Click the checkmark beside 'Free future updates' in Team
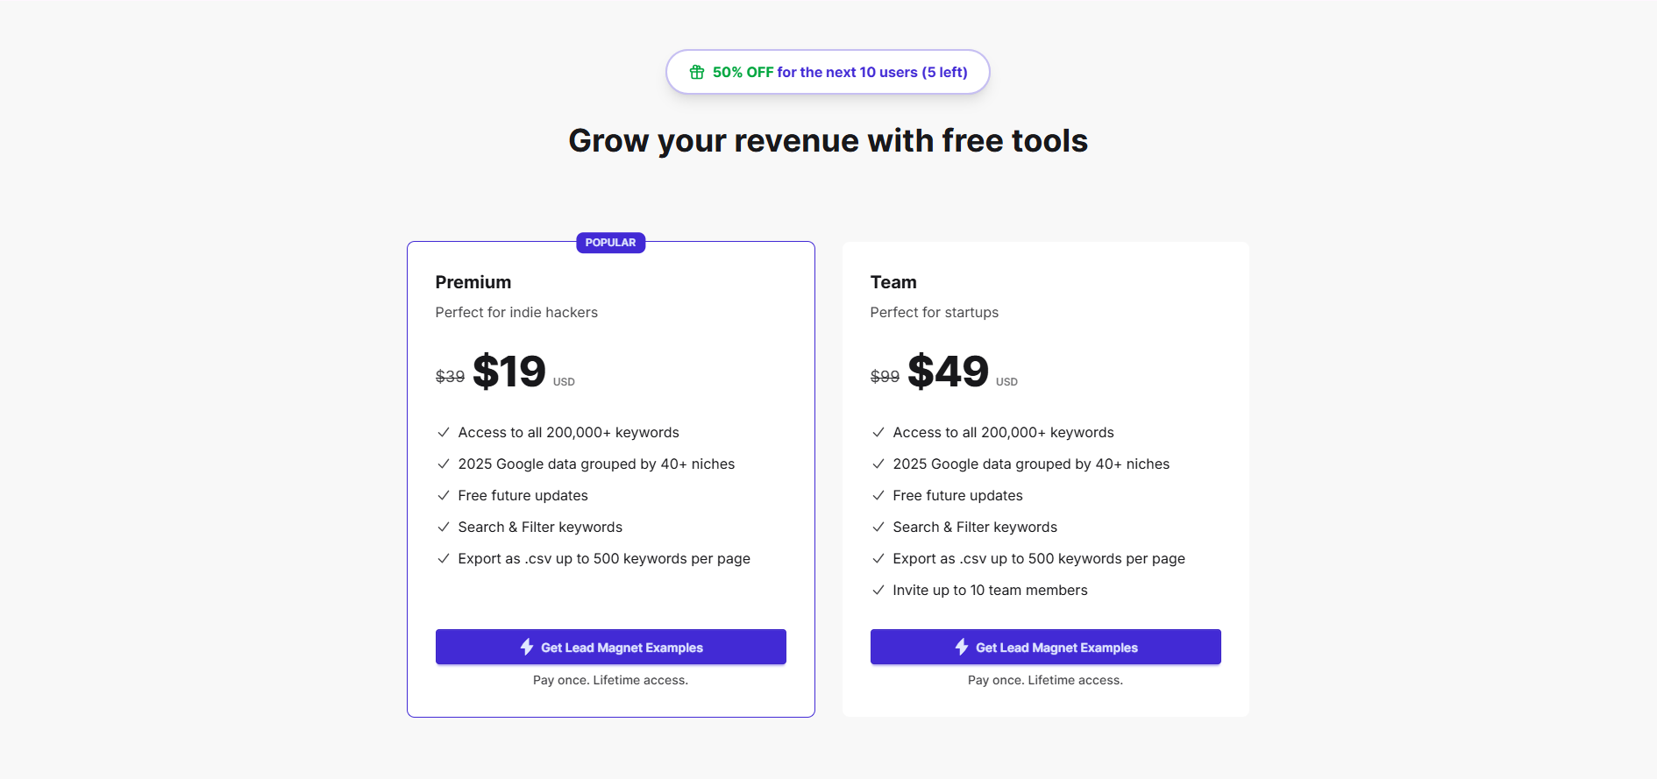 878,495
